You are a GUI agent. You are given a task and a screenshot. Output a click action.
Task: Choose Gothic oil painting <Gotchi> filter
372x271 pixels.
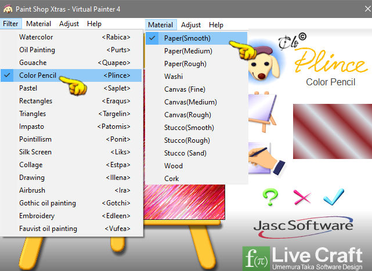coord(71,203)
